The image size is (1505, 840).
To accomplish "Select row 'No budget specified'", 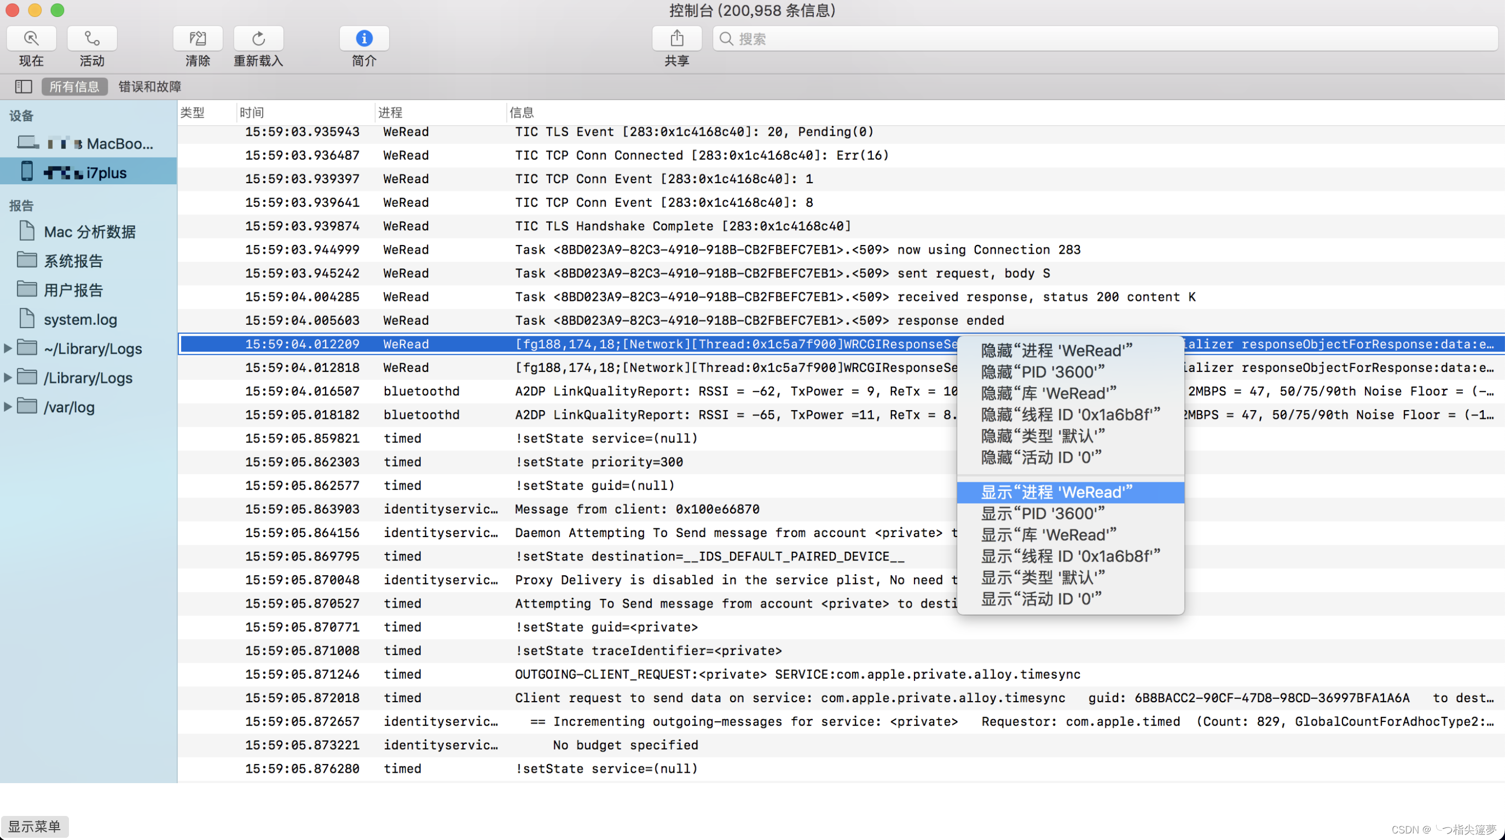I will [841, 745].
